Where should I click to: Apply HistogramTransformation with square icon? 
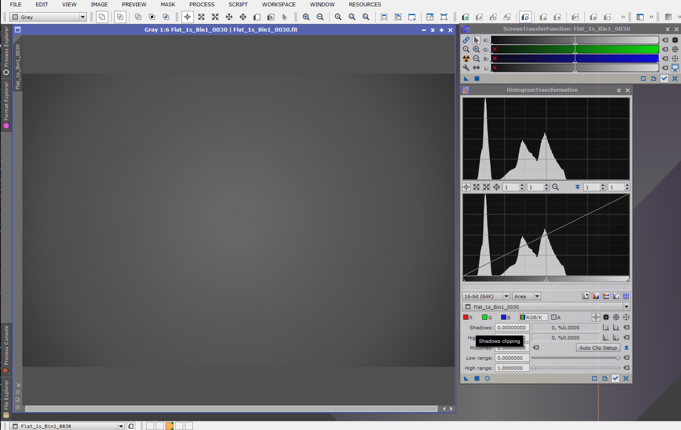point(477,378)
